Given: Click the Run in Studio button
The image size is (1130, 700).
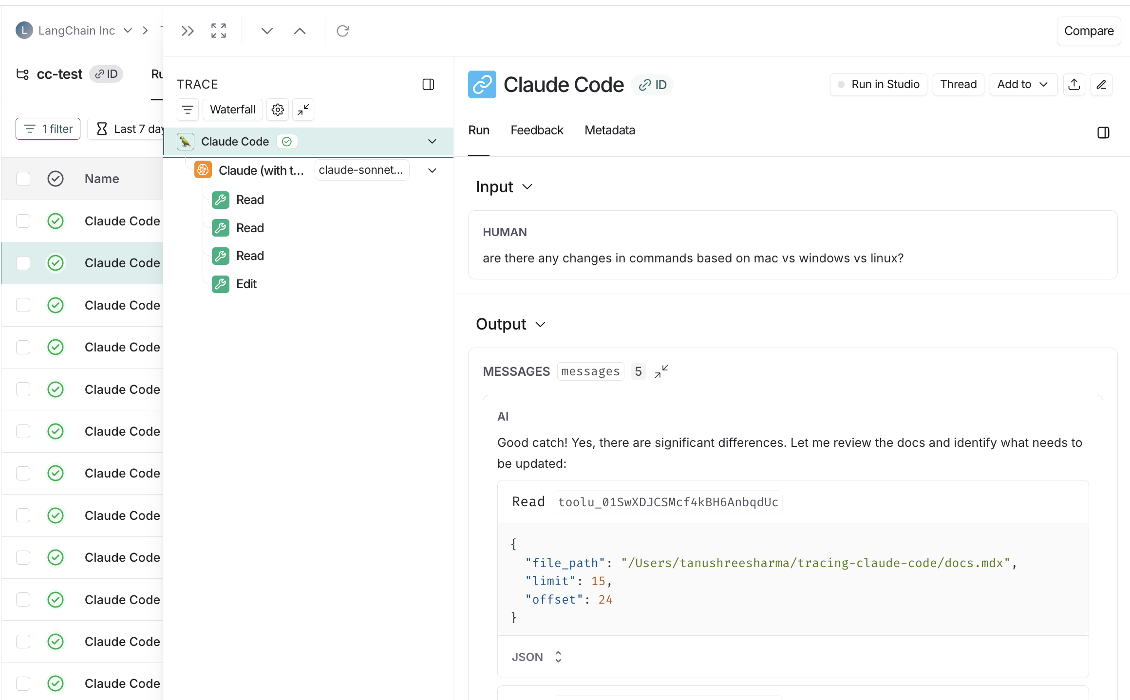Looking at the screenshot, I should [878, 84].
